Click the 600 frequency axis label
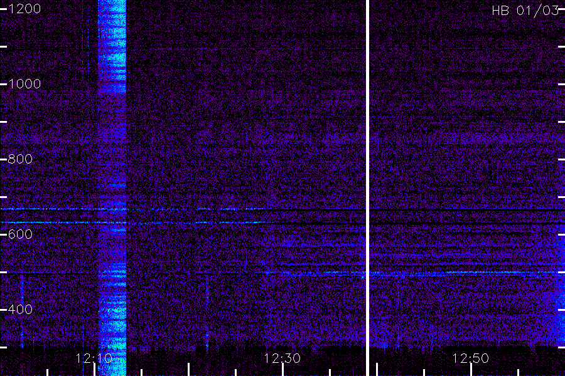Screen dimensions: 565x376 tap(20, 234)
